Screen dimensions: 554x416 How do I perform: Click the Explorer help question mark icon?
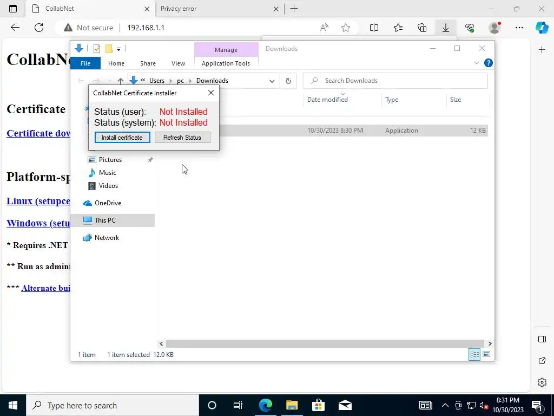[489, 63]
